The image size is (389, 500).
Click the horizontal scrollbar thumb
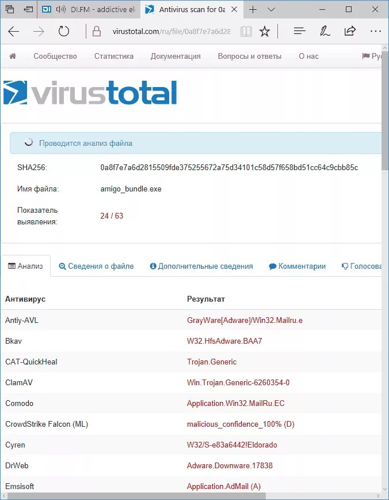point(136,496)
